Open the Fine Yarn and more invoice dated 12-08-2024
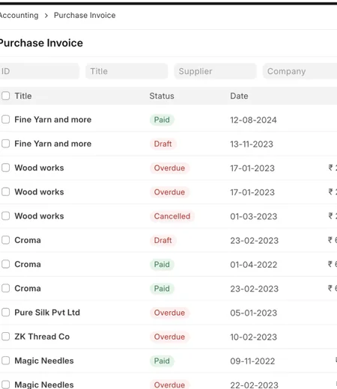 [53, 120]
